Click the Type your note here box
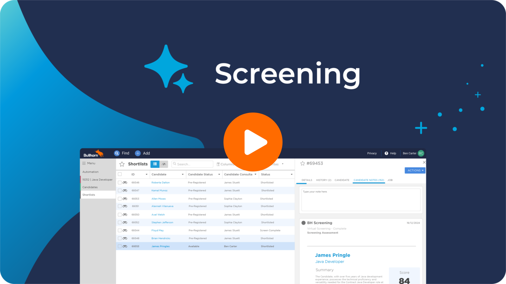 pyautogui.click(x=361, y=200)
